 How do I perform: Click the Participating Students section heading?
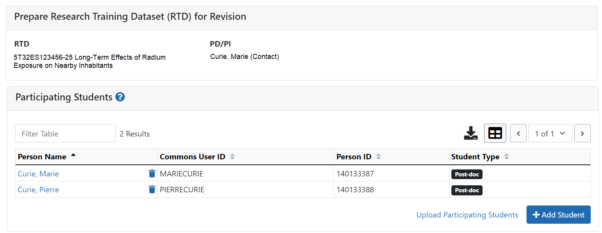[x=64, y=97]
